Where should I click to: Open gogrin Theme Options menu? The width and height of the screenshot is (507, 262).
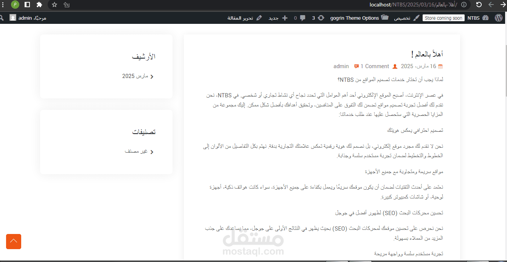359,18
